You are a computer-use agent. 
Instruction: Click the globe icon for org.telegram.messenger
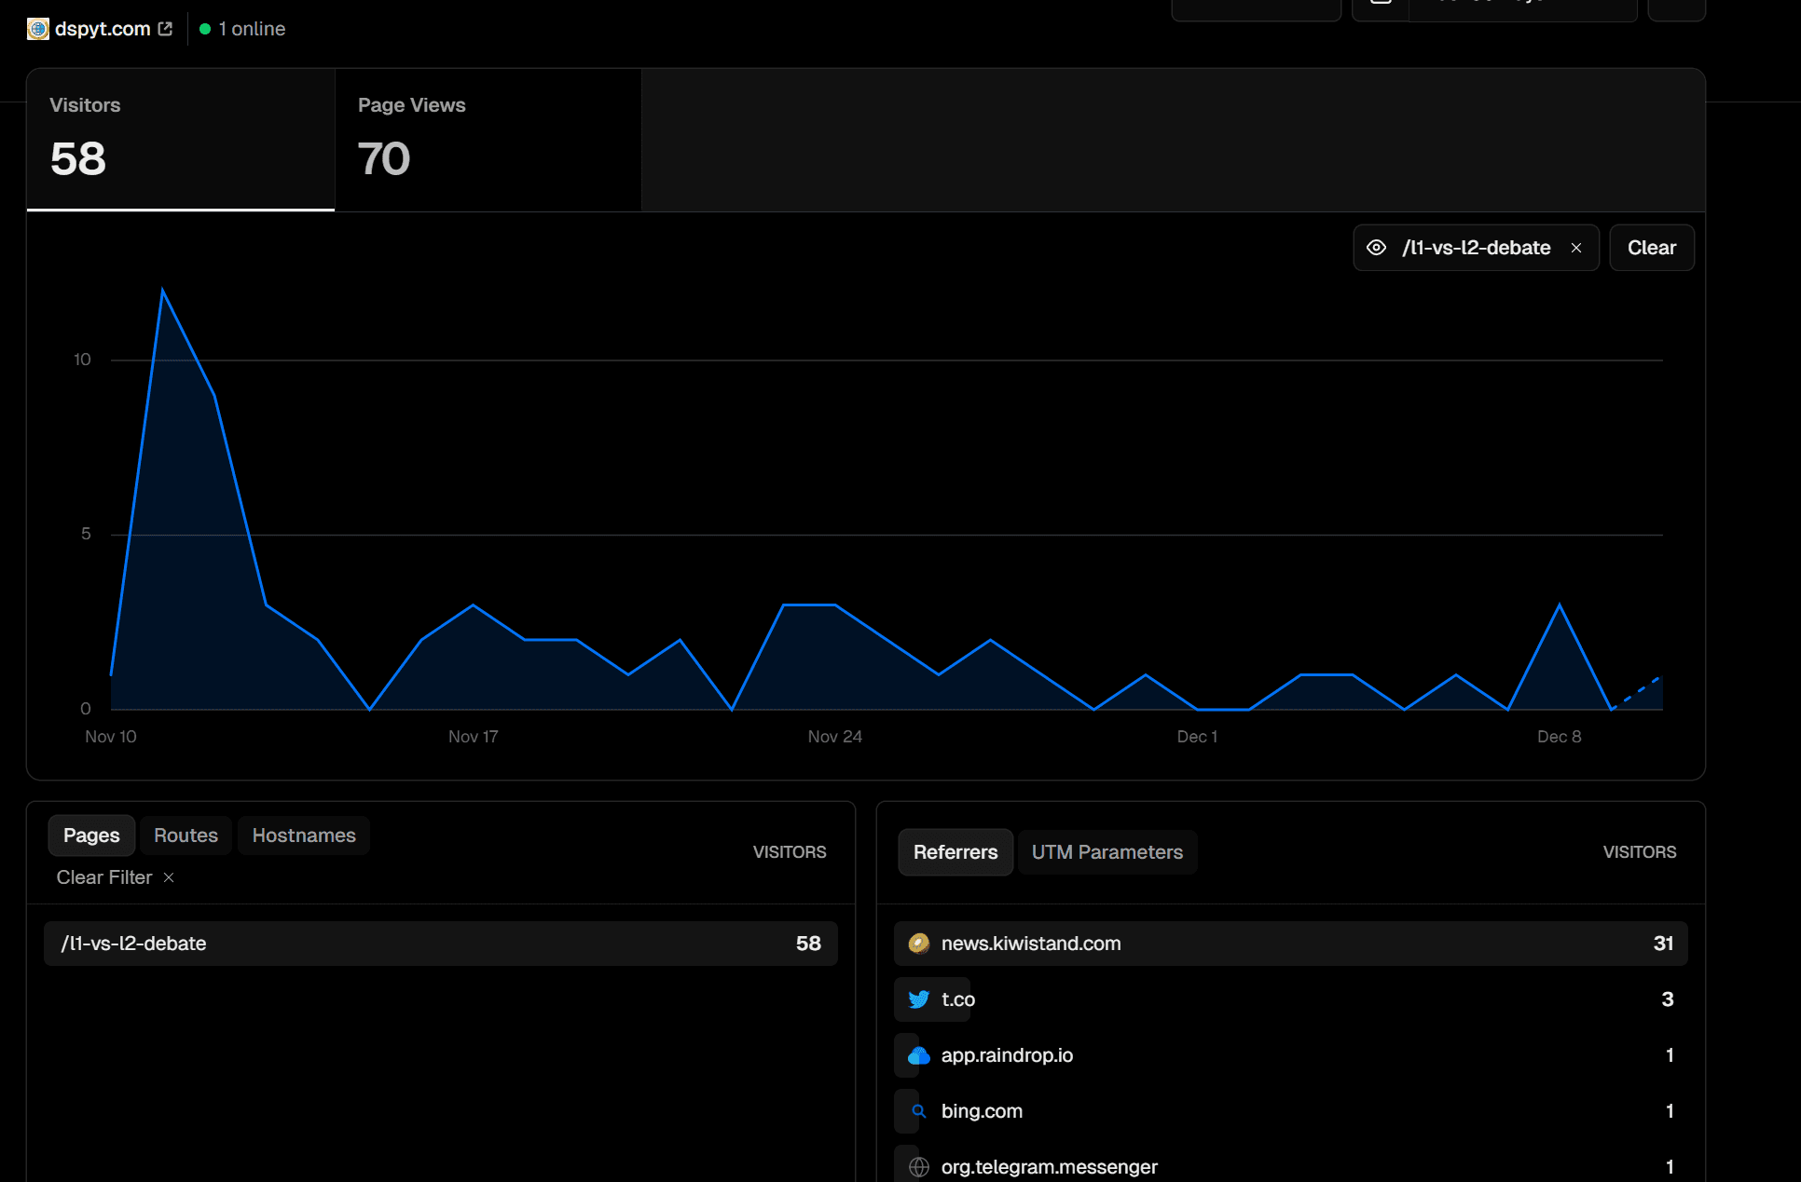(919, 1167)
